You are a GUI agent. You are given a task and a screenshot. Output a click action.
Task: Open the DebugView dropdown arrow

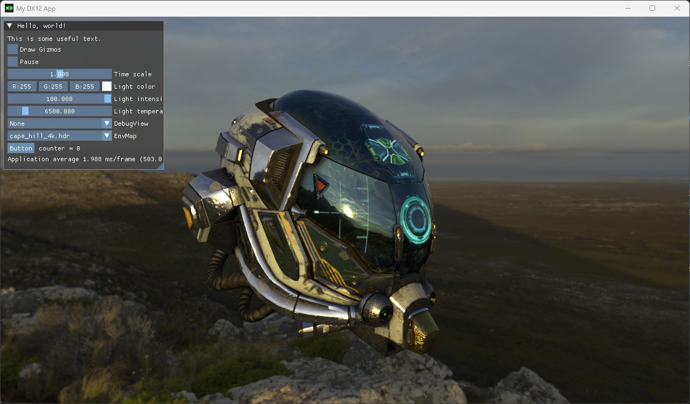coord(107,124)
